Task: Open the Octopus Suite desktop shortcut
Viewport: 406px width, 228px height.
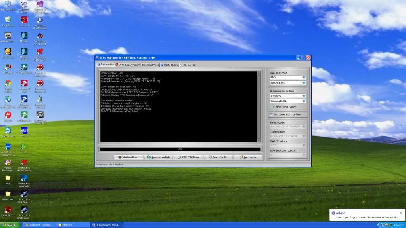Action: (x=24, y=116)
